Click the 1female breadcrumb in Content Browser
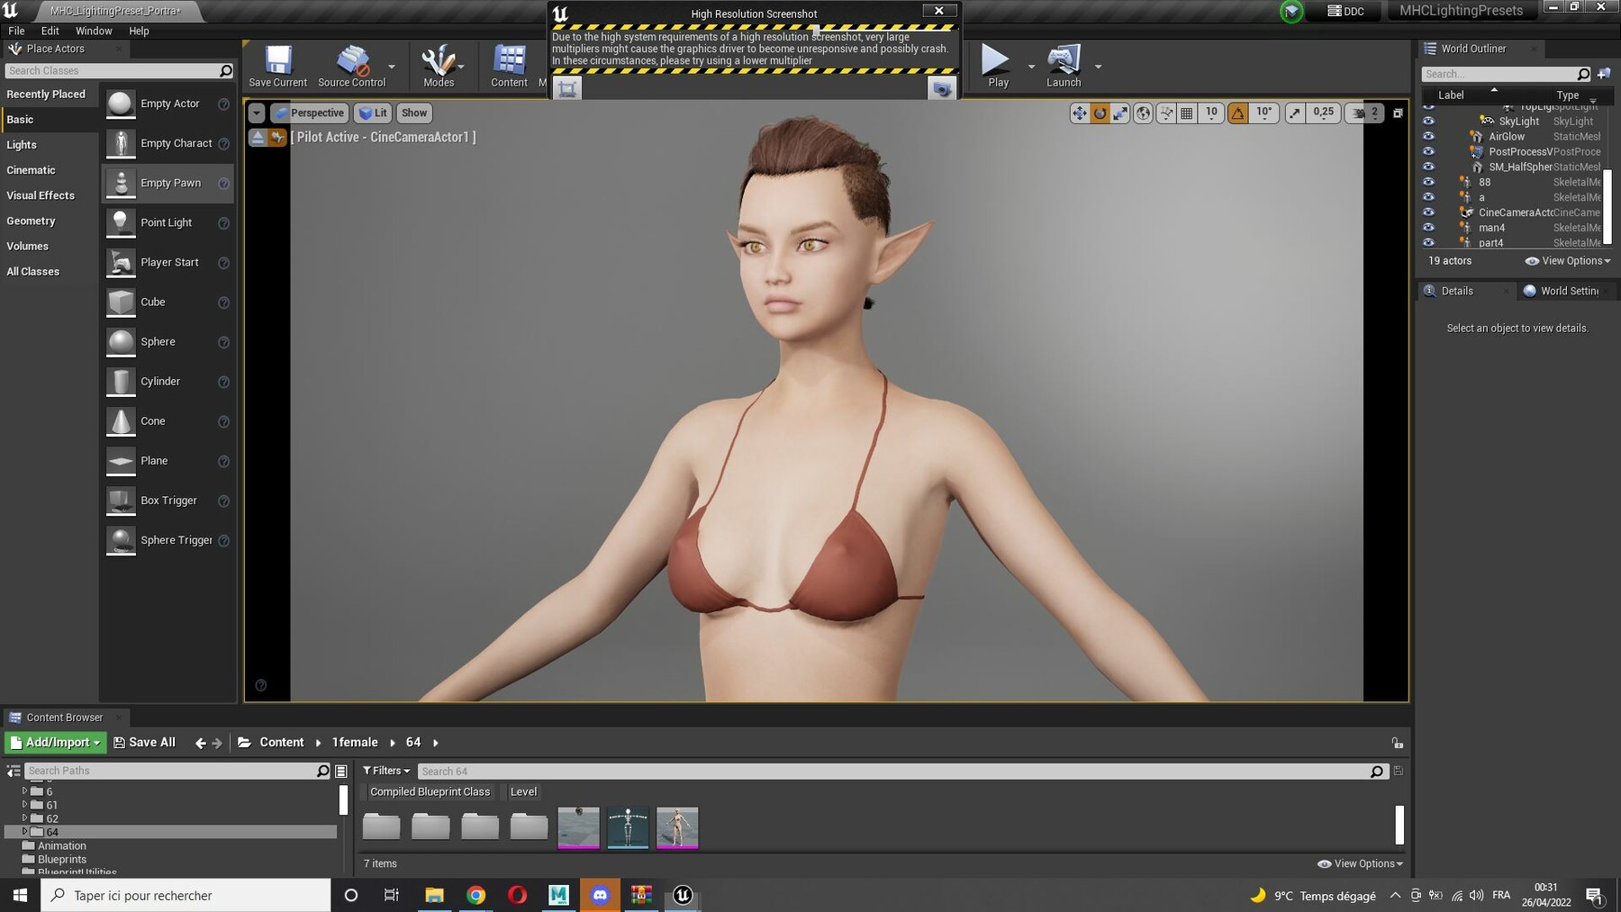Image resolution: width=1621 pixels, height=912 pixels. [355, 743]
